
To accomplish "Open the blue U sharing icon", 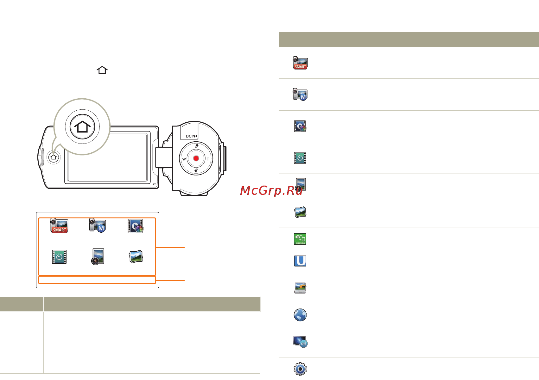I will coord(300,261).
